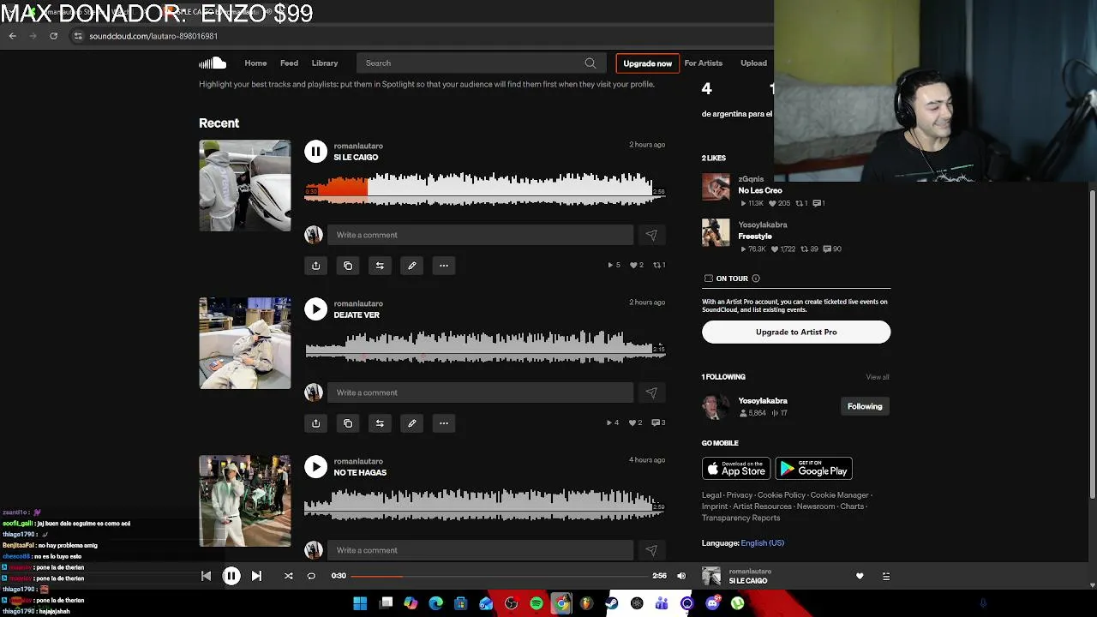Viewport: 1097px width, 617px height.
Task: Go back in the browser
Action: [x=13, y=36]
